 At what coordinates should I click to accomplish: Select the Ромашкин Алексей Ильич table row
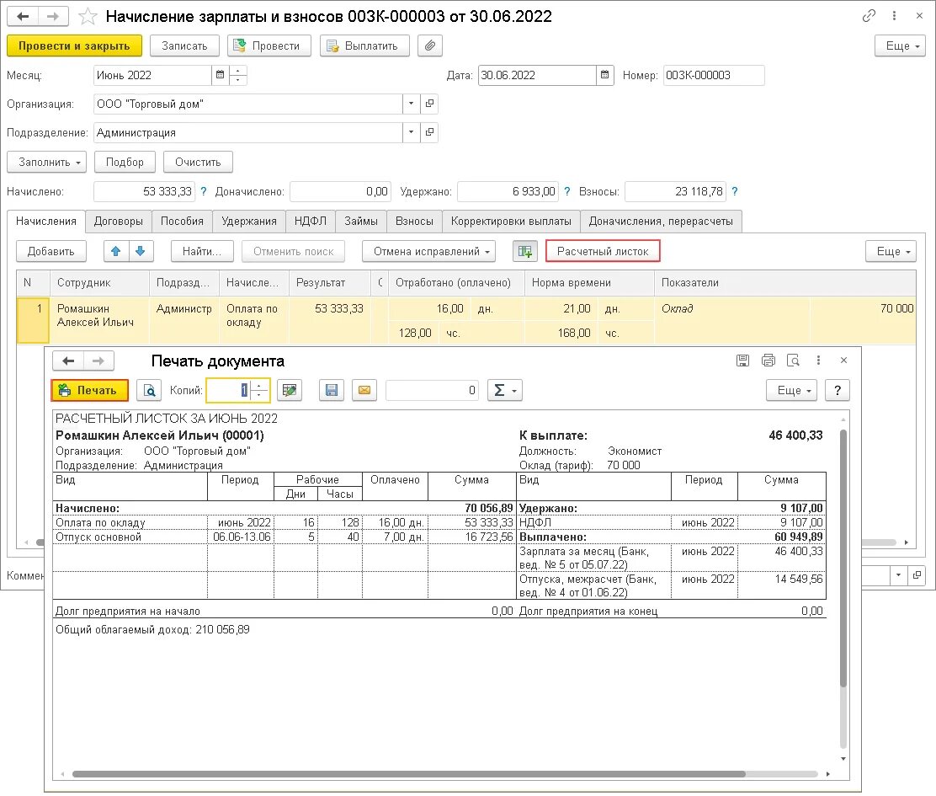click(x=465, y=321)
